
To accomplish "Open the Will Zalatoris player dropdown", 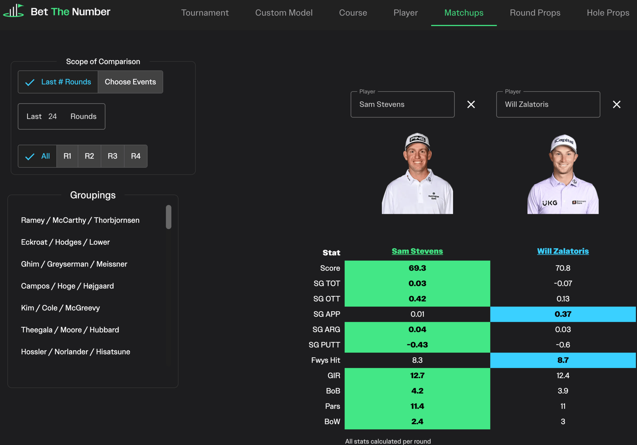I will (548, 104).
